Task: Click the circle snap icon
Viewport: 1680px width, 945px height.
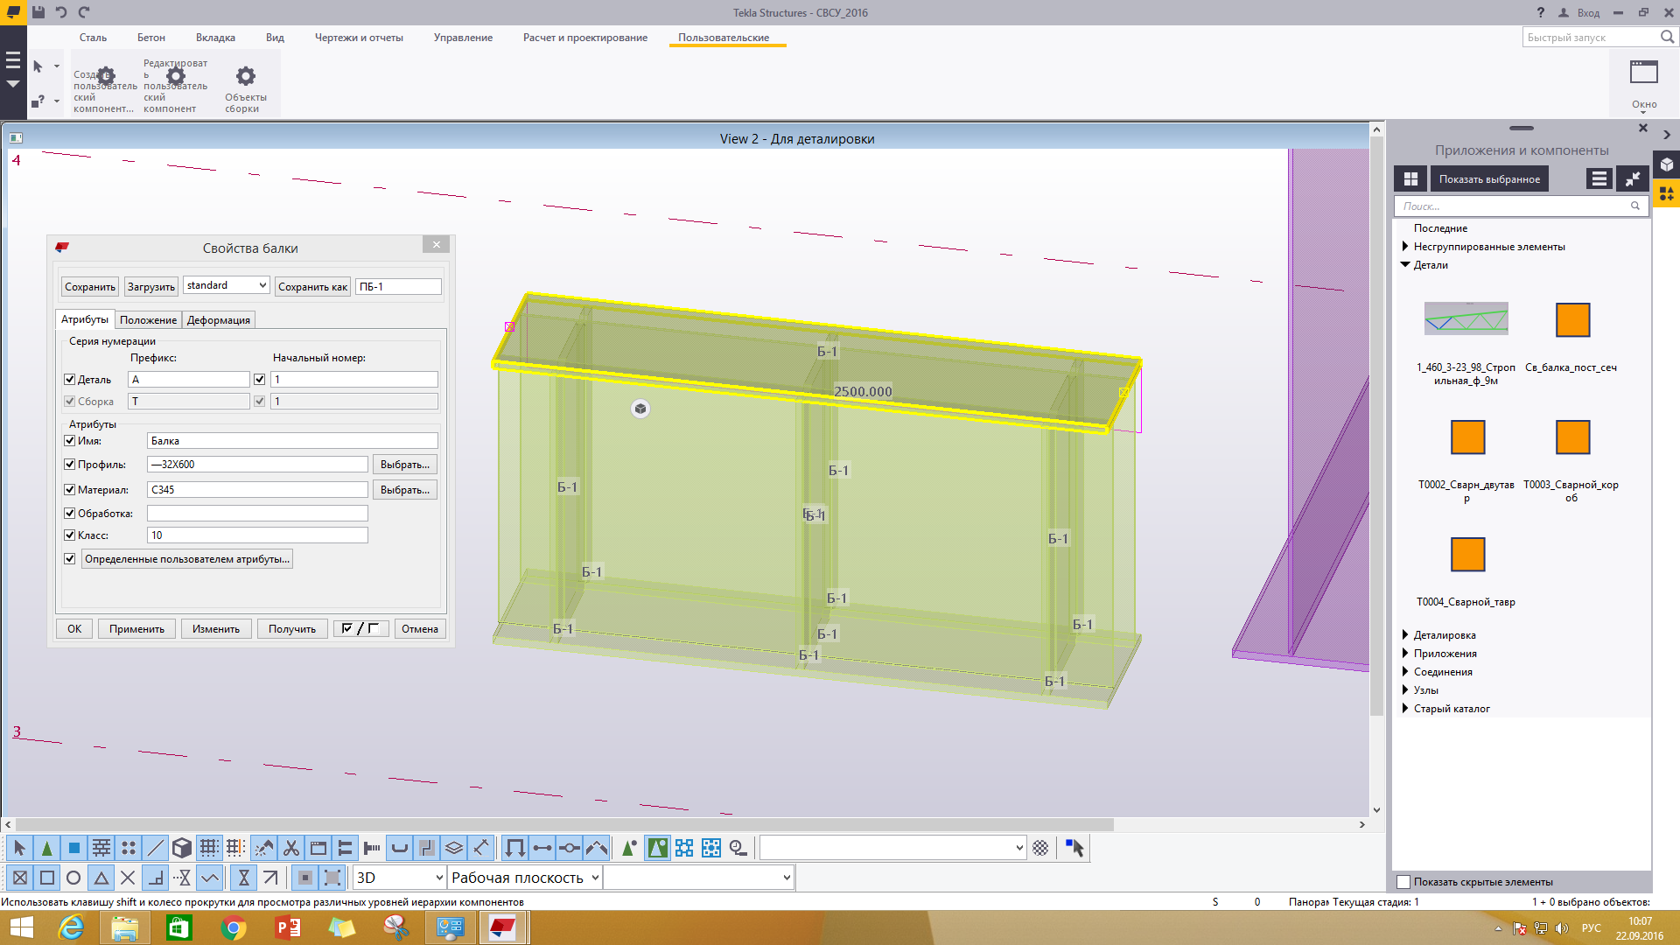Action: (73, 878)
